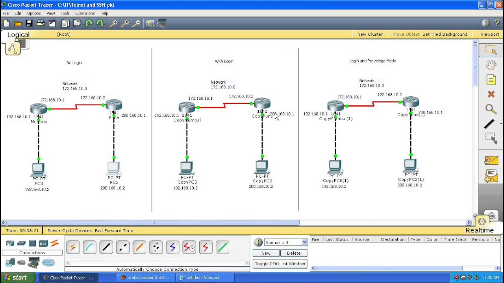Open the Drawing Palette icon
The height and width of the screenshot is (283, 504).
click(x=150, y=24)
